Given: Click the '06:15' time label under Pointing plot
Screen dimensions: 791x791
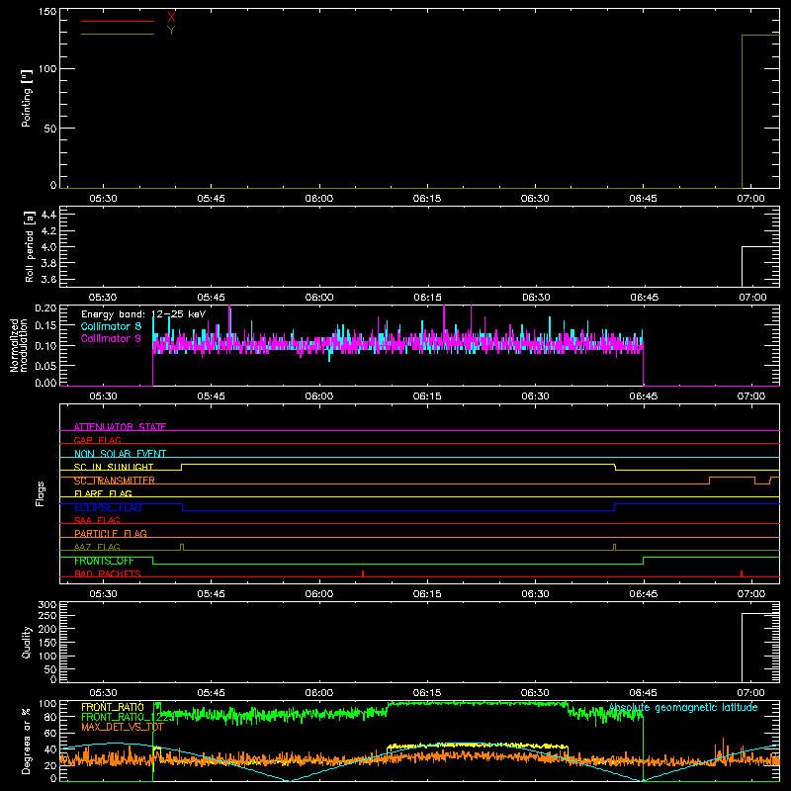Looking at the screenshot, I should (427, 199).
